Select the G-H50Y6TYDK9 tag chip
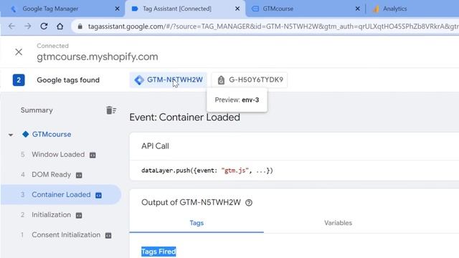The height and width of the screenshot is (258, 459). coord(250,80)
